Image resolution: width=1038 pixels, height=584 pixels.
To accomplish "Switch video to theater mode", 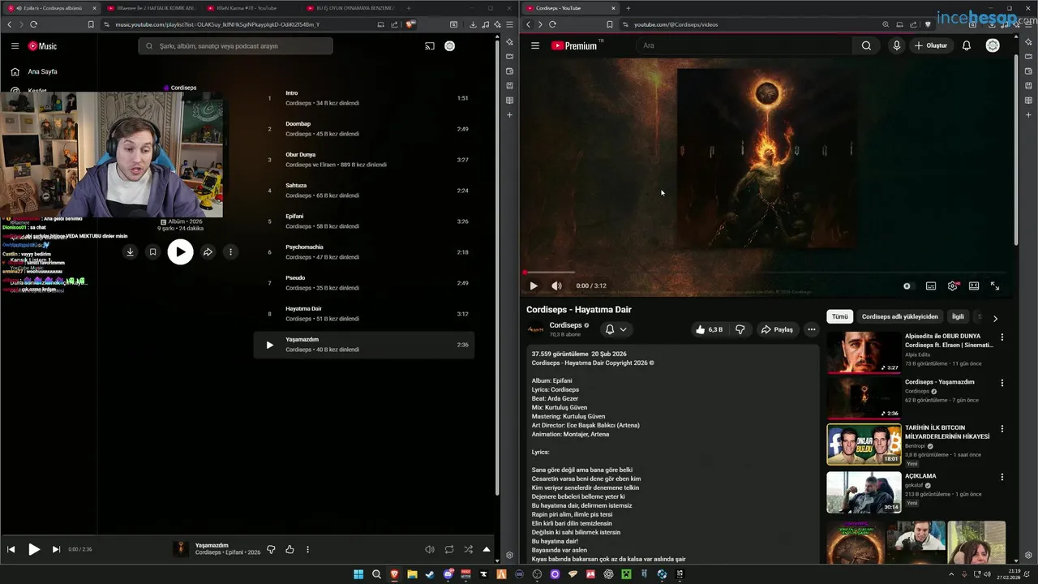I will tap(974, 286).
